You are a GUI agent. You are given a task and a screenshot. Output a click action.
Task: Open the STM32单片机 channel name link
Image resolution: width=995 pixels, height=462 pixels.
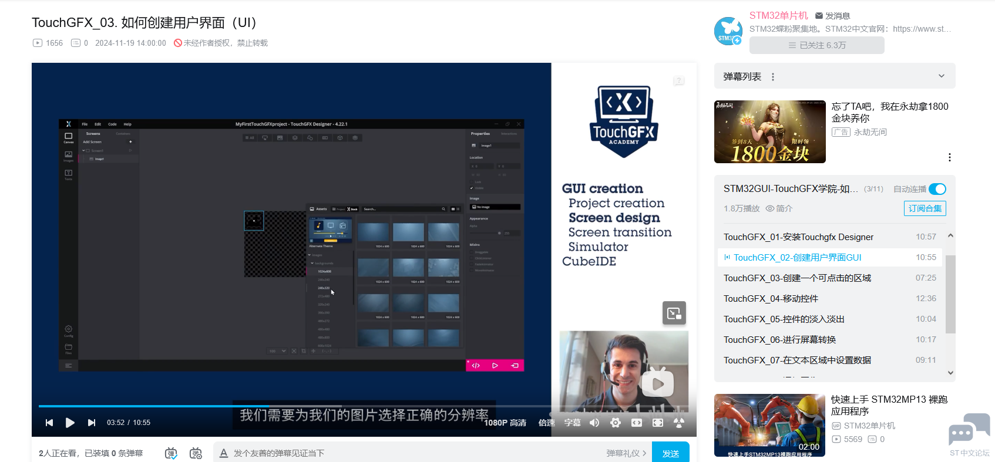click(779, 16)
